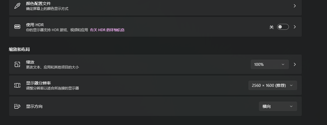The height and width of the screenshot is (125, 327).
Task: Open the 横向 orientation dropdown
Action: (278, 106)
